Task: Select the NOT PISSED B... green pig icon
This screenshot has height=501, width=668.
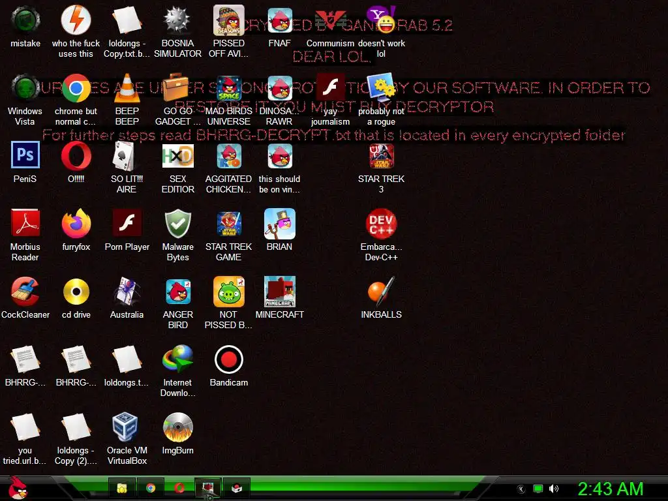Action: (229, 292)
